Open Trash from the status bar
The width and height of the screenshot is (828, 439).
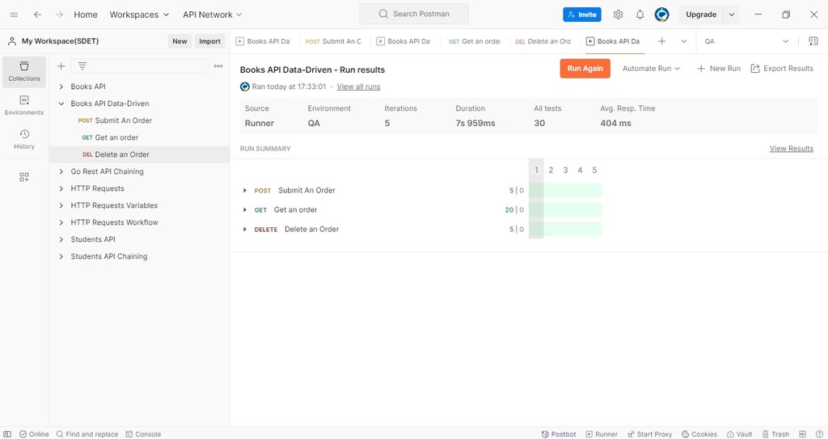pos(775,434)
